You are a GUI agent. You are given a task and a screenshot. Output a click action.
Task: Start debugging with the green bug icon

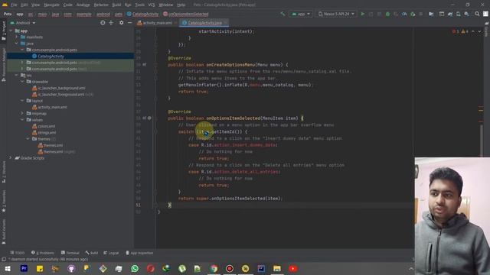pyautogui.click(x=387, y=14)
